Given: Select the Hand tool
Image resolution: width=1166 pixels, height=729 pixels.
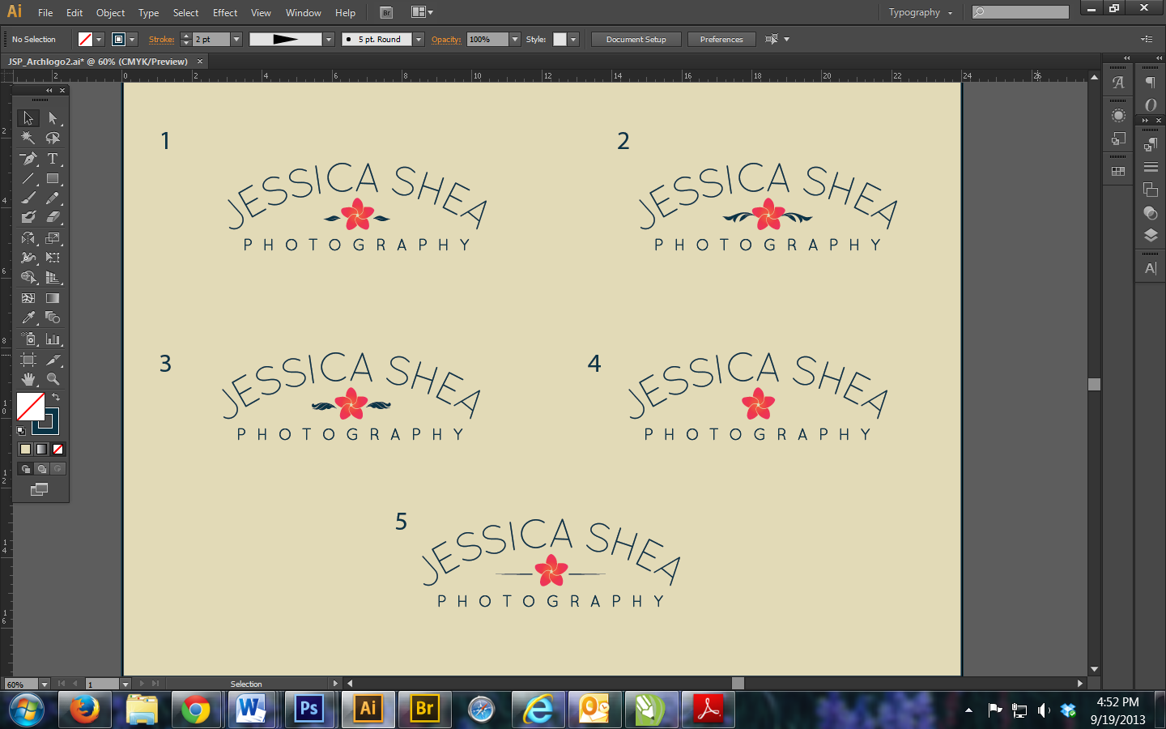Looking at the screenshot, I should [28, 379].
